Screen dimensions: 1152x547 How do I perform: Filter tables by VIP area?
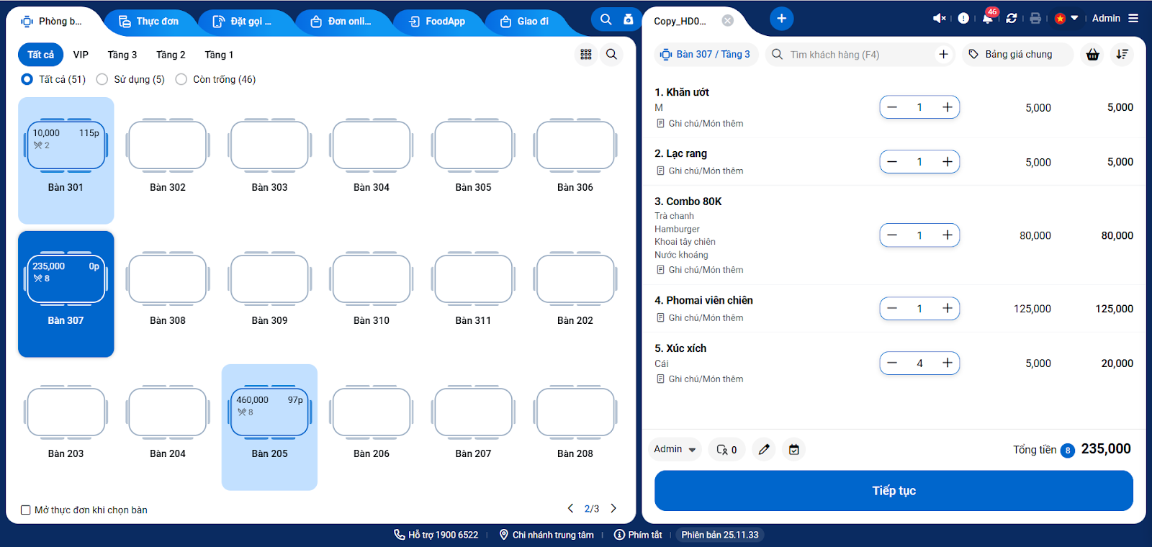(81, 55)
